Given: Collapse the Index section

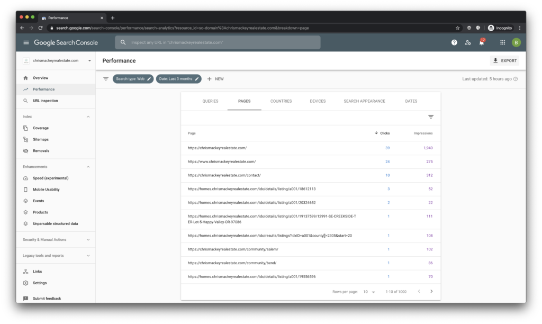Looking at the screenshot, I should pos(88,117).
